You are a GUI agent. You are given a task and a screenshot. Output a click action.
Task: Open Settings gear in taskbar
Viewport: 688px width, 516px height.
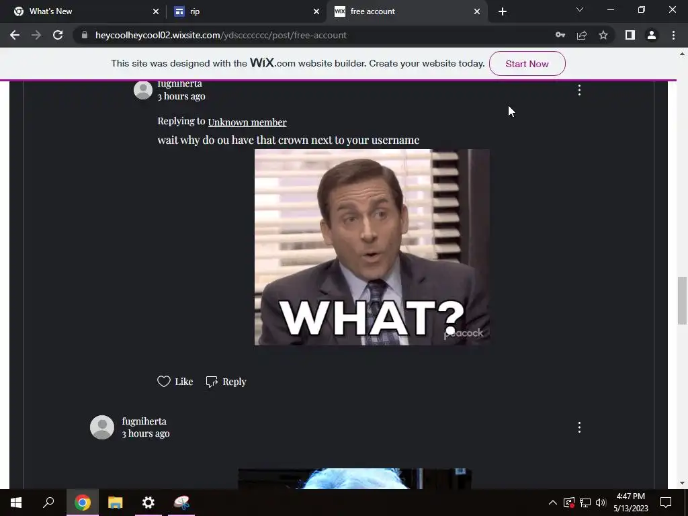[x=148, y=503]
